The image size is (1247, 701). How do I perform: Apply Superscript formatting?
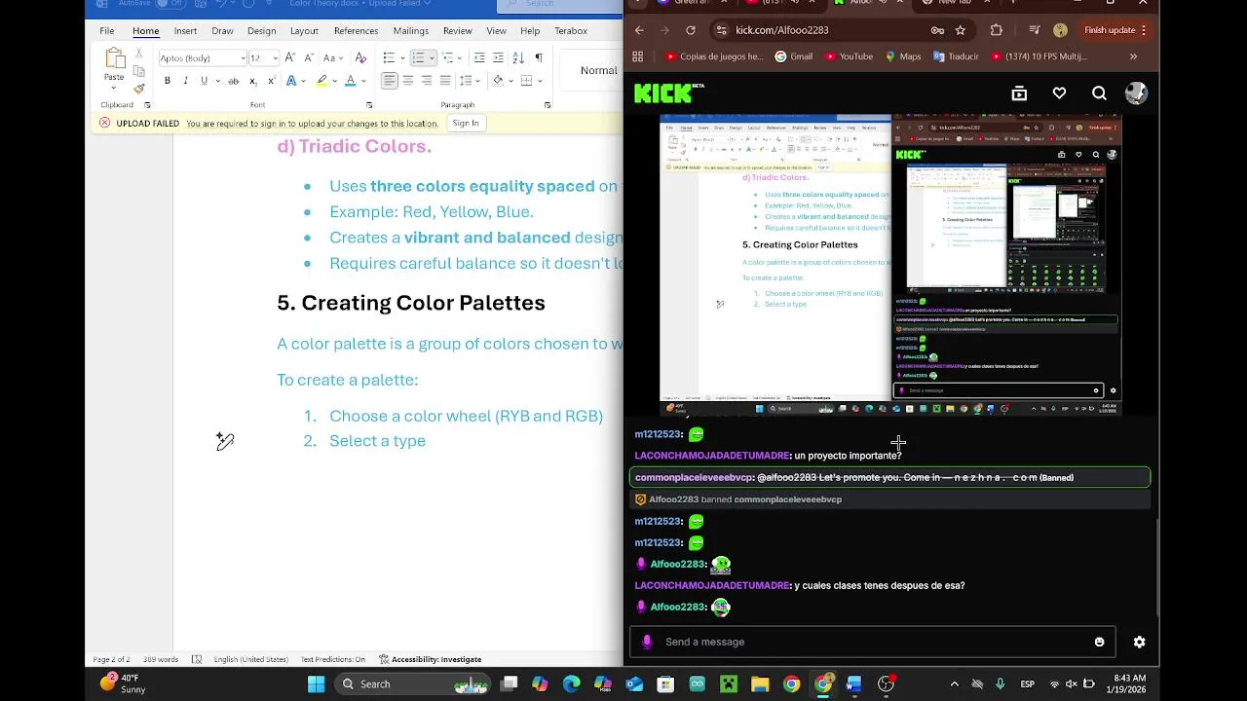(270, 81)
